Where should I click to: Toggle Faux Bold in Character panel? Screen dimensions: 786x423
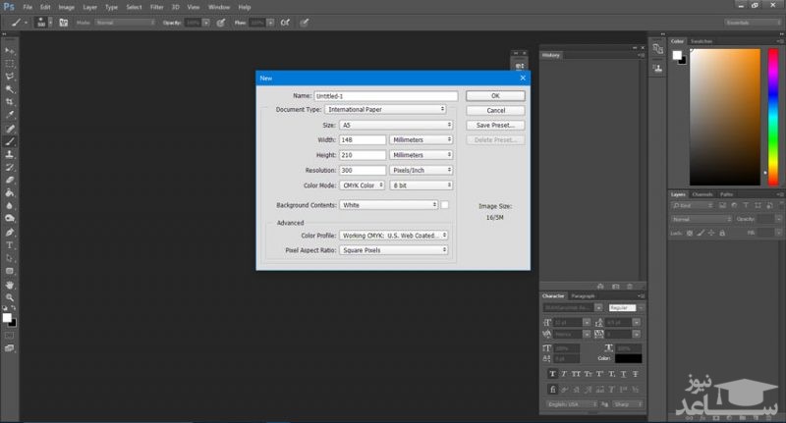pos(552,373)
